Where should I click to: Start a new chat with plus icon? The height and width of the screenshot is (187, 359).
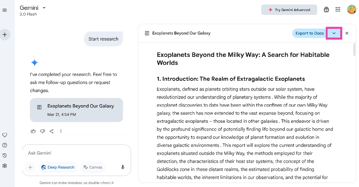[5, 35]
